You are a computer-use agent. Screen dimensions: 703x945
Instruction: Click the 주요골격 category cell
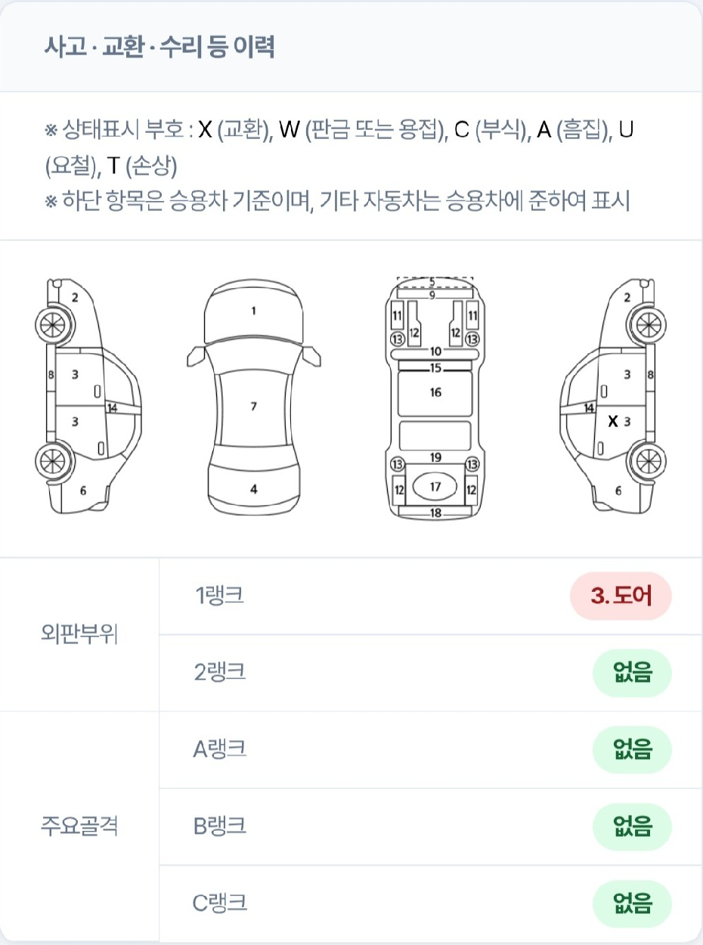[x=79, y=826]
